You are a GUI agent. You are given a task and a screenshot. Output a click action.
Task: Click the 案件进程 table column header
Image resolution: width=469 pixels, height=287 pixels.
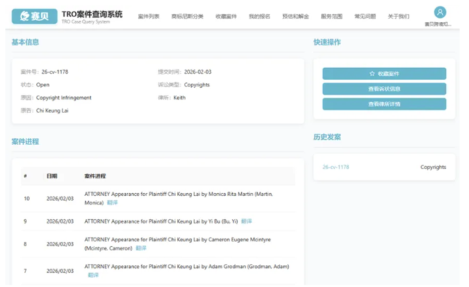pyautogui.click(x=95, y=176)
